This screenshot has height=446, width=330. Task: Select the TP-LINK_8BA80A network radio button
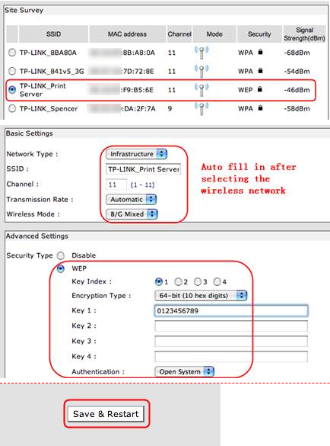tap(12, 53)
